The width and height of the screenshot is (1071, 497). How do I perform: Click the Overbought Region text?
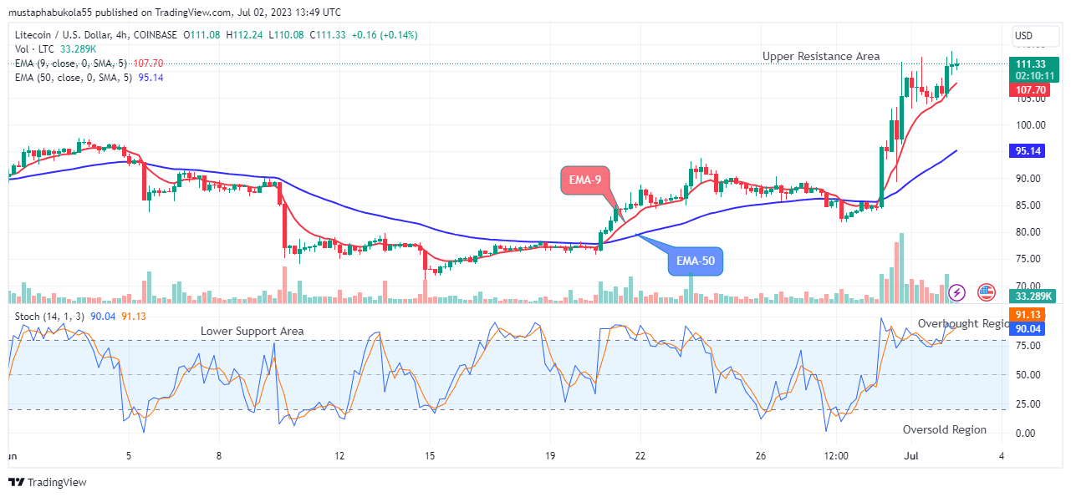(964, 323)
